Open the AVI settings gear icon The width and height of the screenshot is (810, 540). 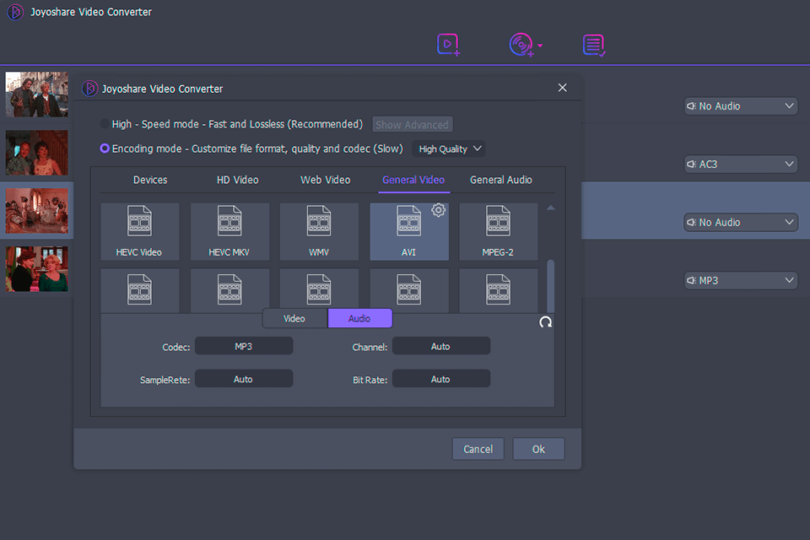point(438,210)
